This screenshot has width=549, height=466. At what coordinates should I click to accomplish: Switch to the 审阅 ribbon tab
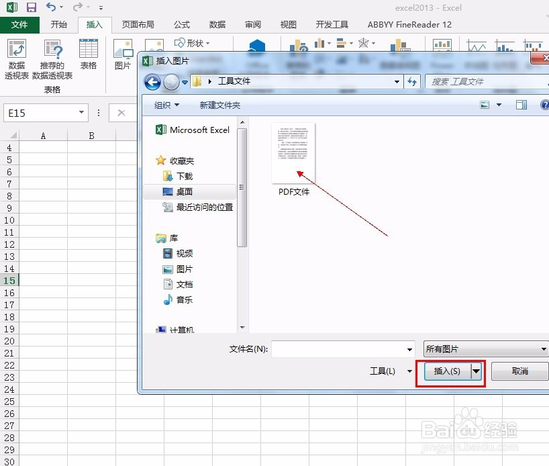(253, 25)
